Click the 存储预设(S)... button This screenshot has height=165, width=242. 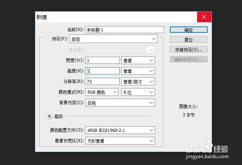point(189,49)
